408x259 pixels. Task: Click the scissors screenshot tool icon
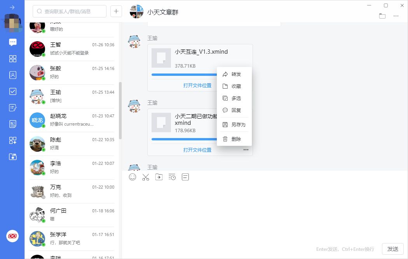click(146, 177)
